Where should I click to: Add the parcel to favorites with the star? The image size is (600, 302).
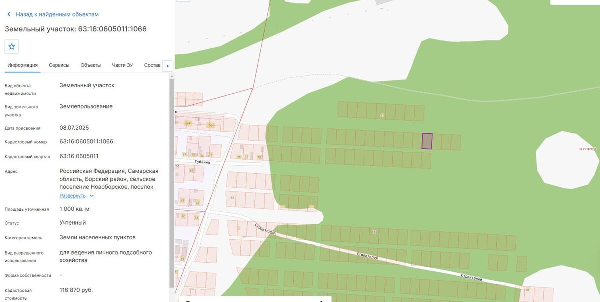12,46
